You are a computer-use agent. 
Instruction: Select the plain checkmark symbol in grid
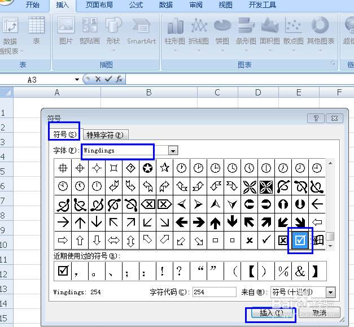(266, 240)
